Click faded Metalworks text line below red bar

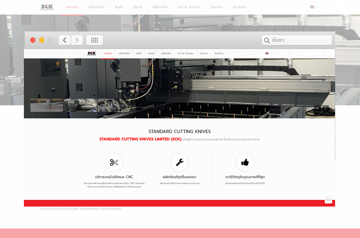pos(81,209)
